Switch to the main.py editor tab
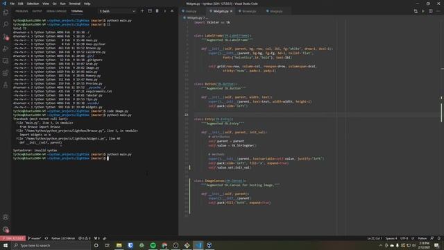 click(191, 11)
